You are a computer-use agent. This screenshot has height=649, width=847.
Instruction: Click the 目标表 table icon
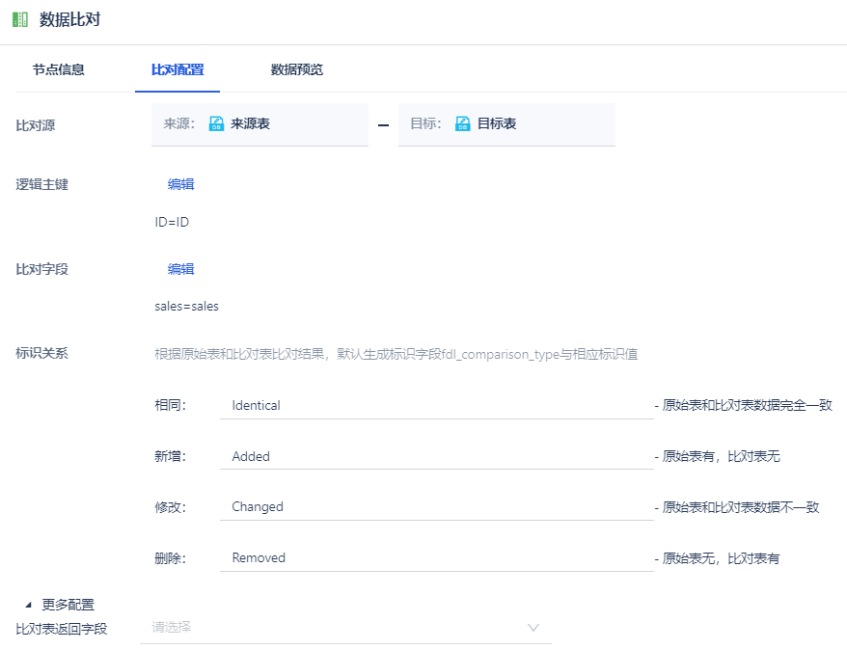[462, 123]
